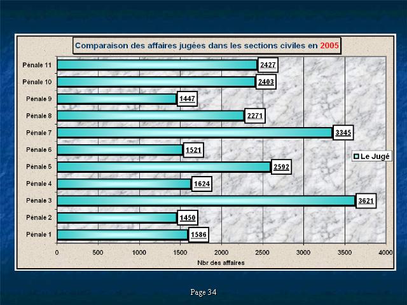Select the data label 2271
Viewport: 407px width, 305px height.
tap(255, 116)
